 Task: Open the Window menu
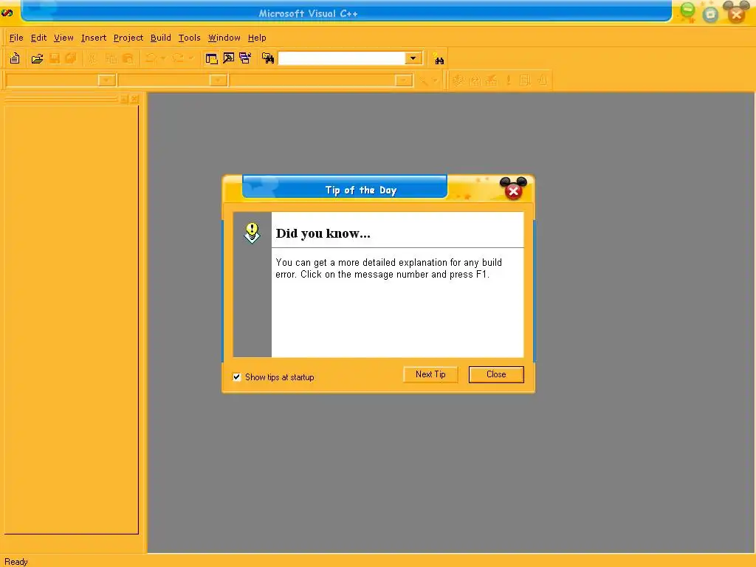pos(224,38)
